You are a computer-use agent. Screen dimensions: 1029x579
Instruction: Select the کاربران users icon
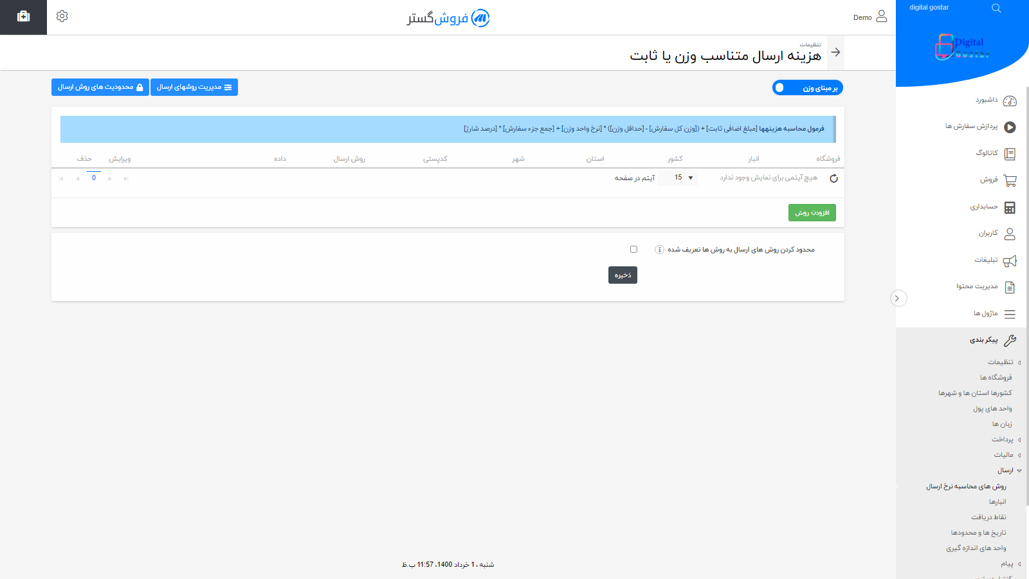point(1010,234)
